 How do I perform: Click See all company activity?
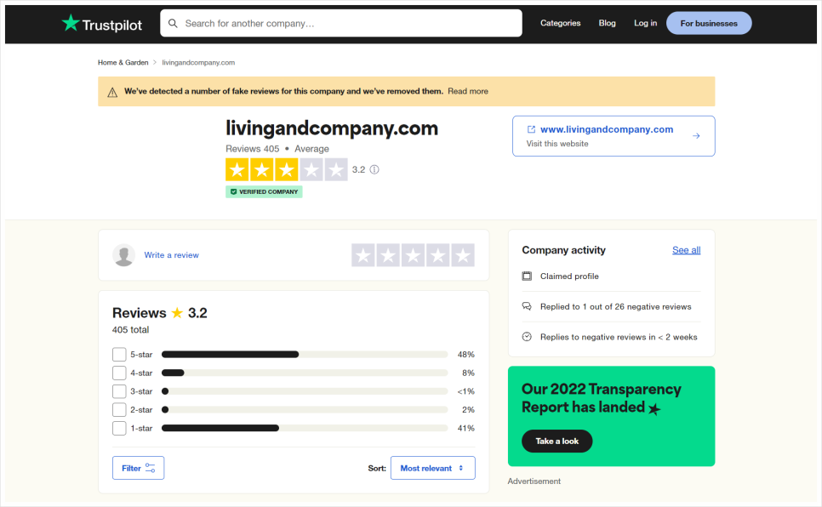686,250
